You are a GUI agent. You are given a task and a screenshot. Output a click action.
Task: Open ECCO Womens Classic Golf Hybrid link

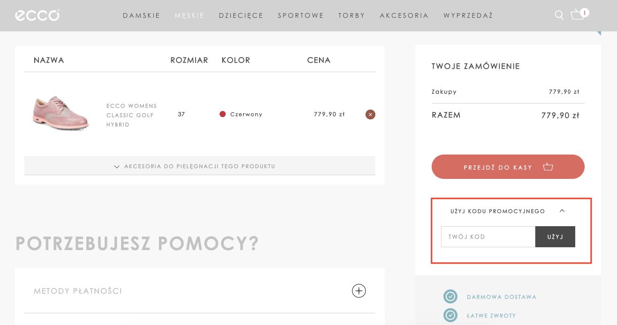132,115
